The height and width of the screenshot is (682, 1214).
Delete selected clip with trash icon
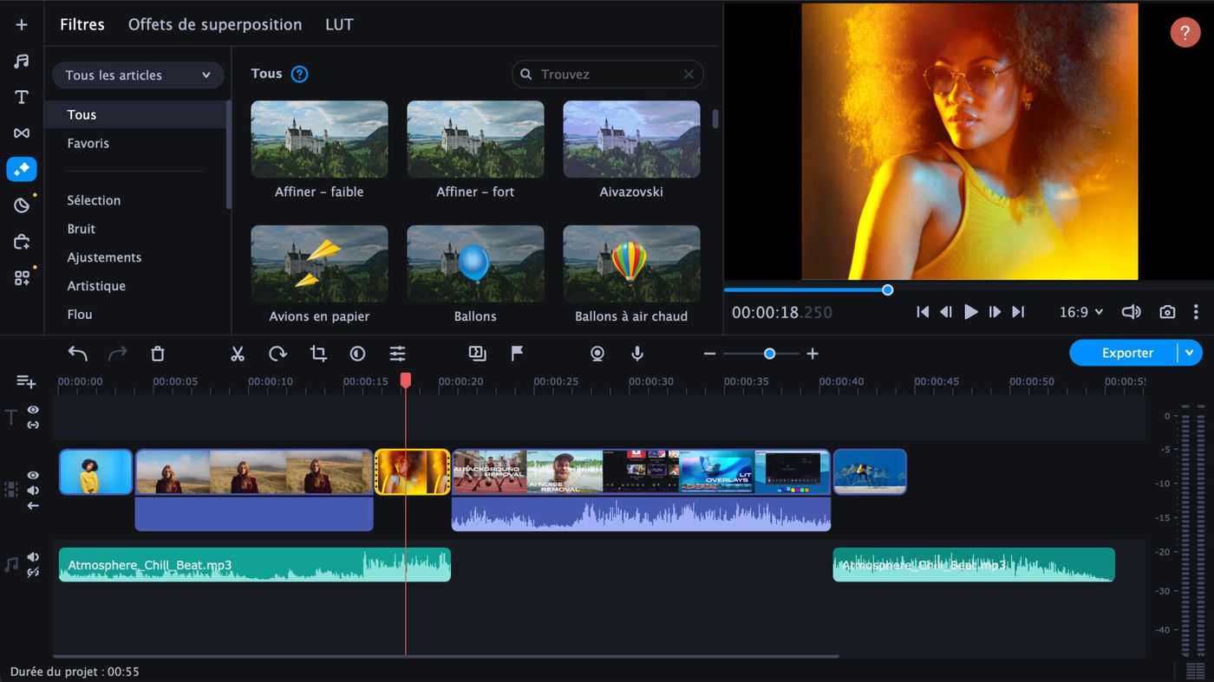coord(157,354)
